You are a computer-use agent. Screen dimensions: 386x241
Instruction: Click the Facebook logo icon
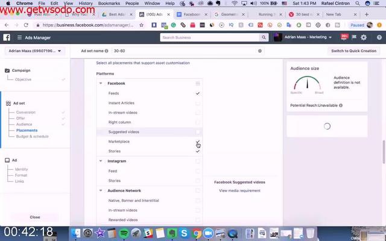[x=7, y=37]
